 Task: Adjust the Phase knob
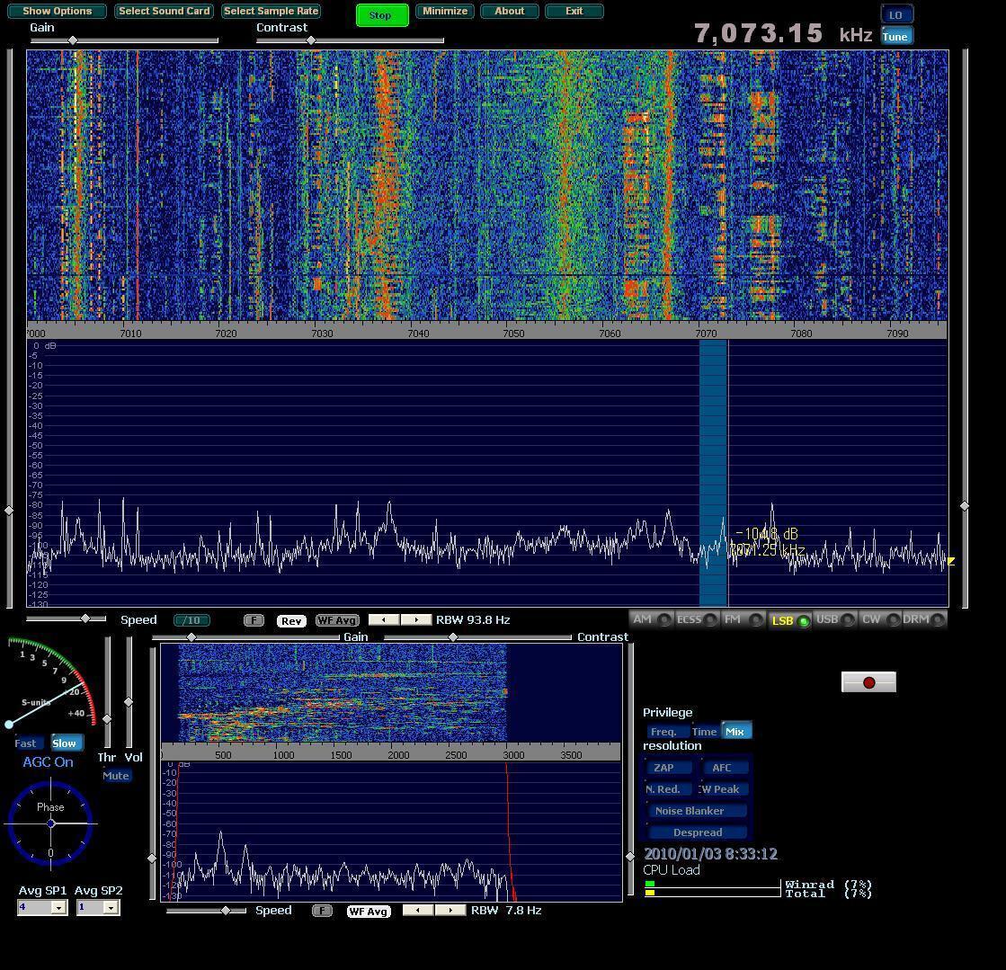(50, 824)
